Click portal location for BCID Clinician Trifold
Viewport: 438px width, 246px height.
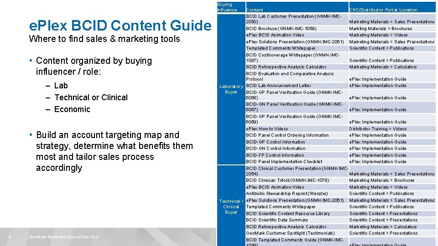(392, 180)
